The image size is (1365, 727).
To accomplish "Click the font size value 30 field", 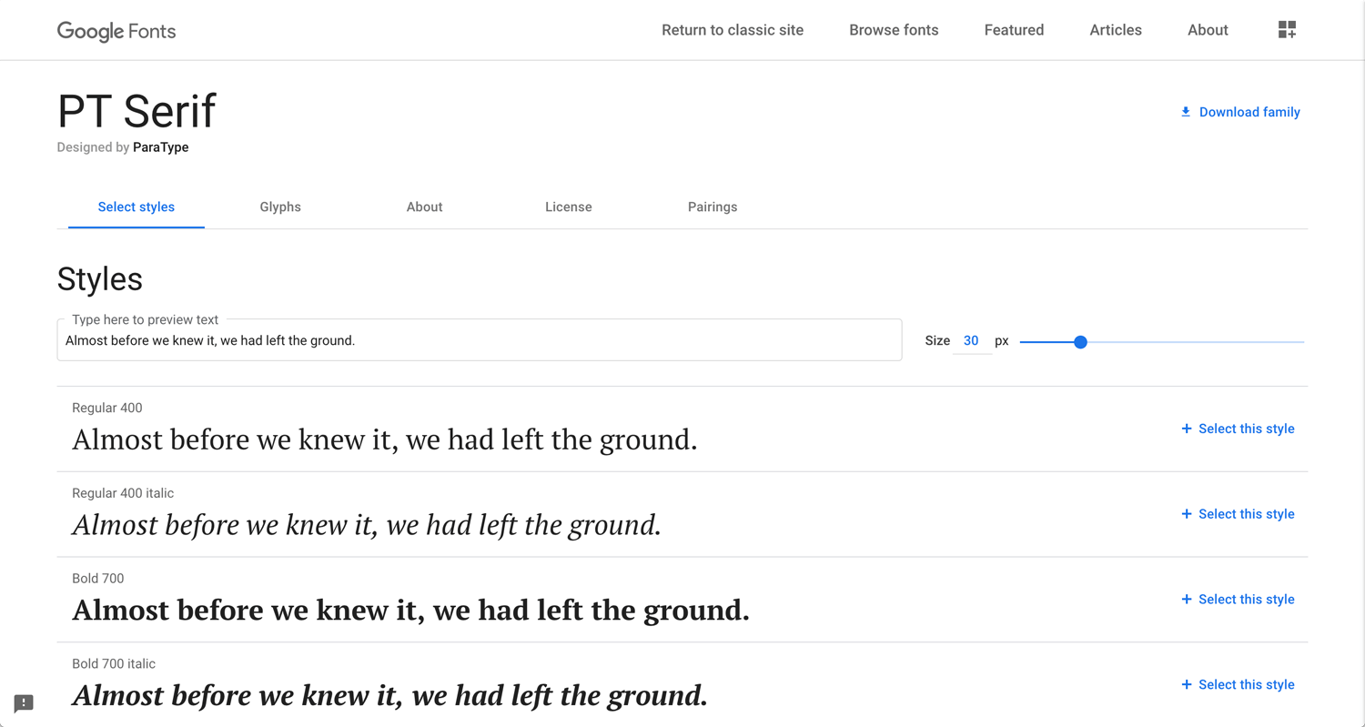I will click(971, 340).
